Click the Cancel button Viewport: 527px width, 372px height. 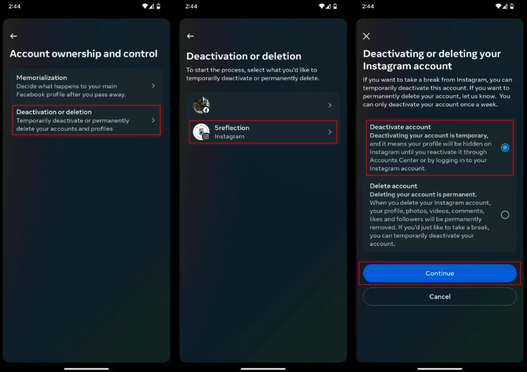point(440,297)
